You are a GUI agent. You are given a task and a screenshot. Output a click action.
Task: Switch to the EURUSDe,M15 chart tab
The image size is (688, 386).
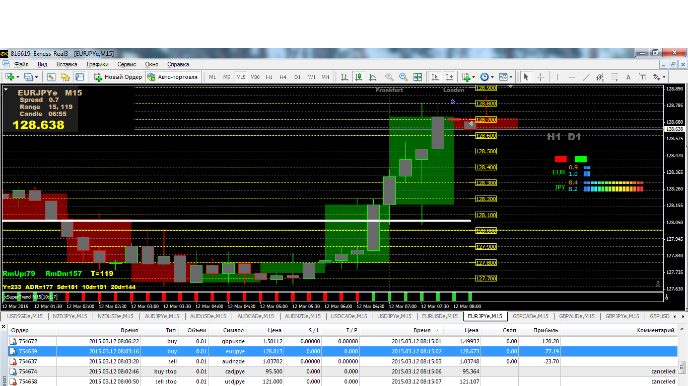[440, 316]
